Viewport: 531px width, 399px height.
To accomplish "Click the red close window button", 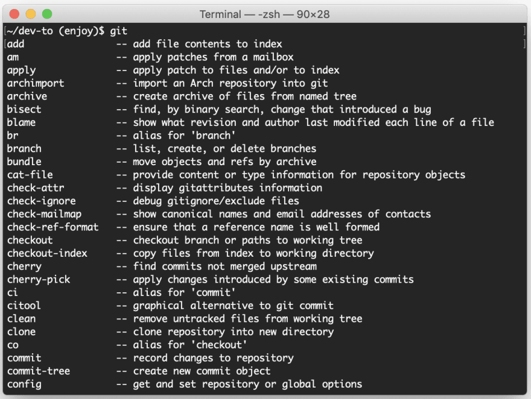I will click(14, 14).
